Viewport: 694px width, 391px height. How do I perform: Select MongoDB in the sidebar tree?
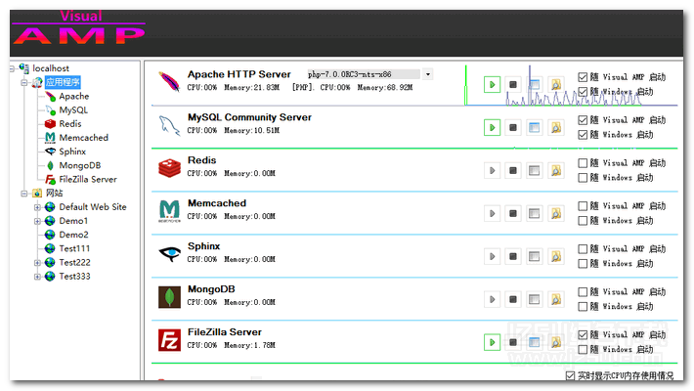80,165
